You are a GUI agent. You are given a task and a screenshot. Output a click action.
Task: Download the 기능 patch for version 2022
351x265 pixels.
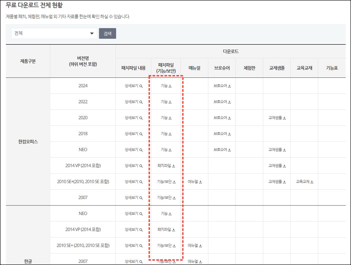point(166,101)
